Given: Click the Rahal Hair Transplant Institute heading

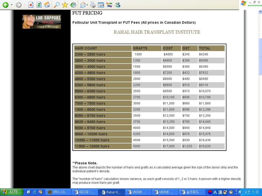Looking at the screenshot, I should pos(157,32).
